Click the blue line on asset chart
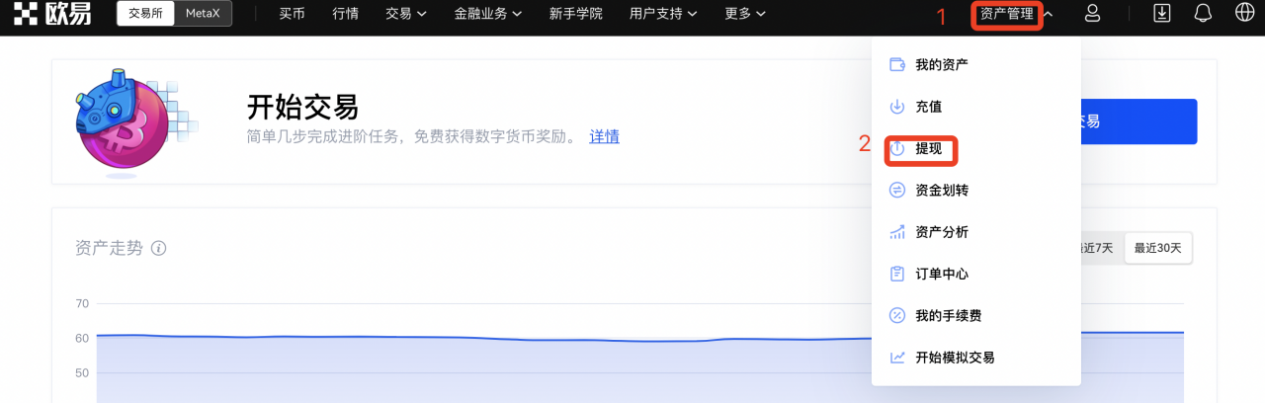Viewport: 1265px width, 403px height. [494, 338]
